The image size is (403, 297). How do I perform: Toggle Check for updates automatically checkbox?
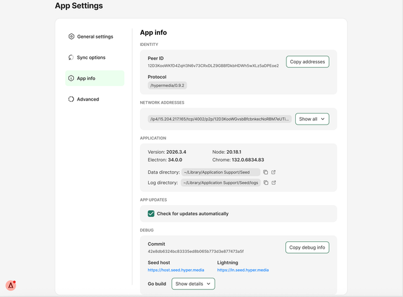point(151,213)
